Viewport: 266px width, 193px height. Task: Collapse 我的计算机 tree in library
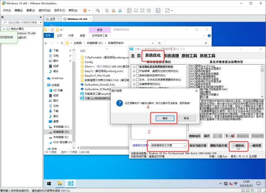click(4, 29)
